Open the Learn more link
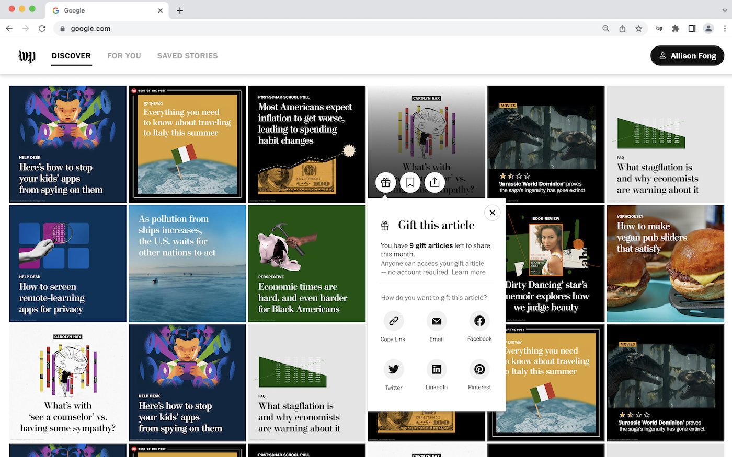This screenshot has height=457, width=732. [468, 272]
